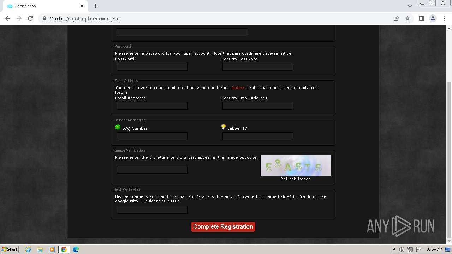Viewport: 452px width, 254px height.
Task: Click the Chrome icon in the taskbar
Action: pos(64,249)
